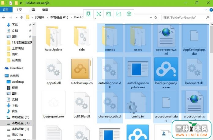Switch to the 查看 ribbon tab
The width and height of the screenshot is (213, 140).
point(45,10)
